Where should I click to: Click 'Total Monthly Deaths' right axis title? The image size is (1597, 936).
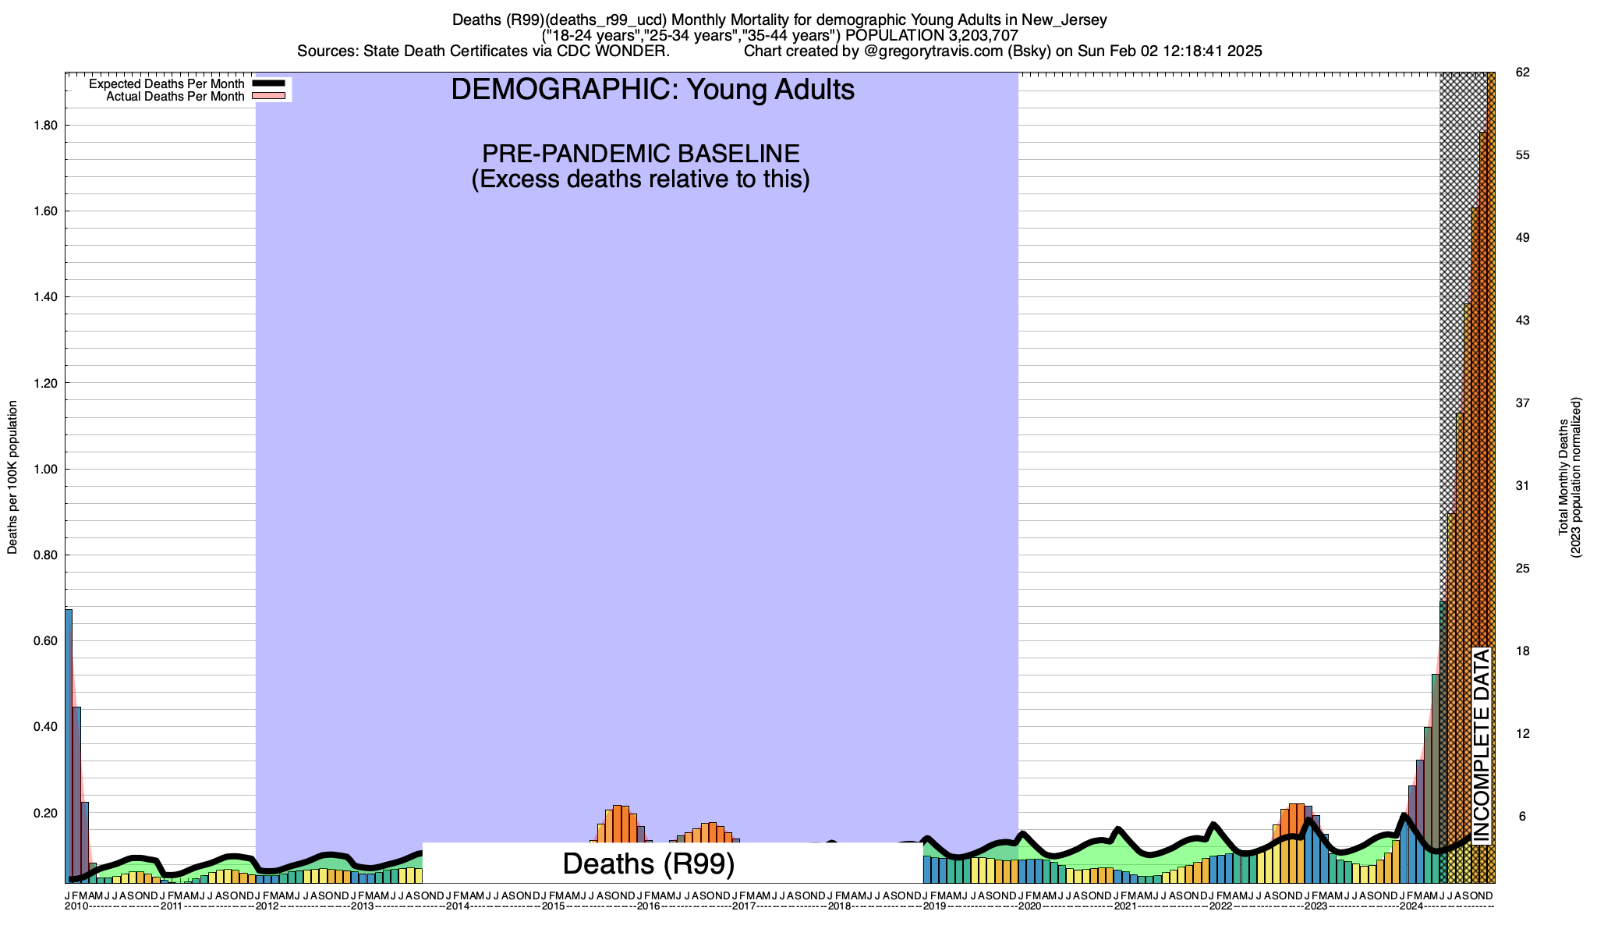coord(1563,477)
